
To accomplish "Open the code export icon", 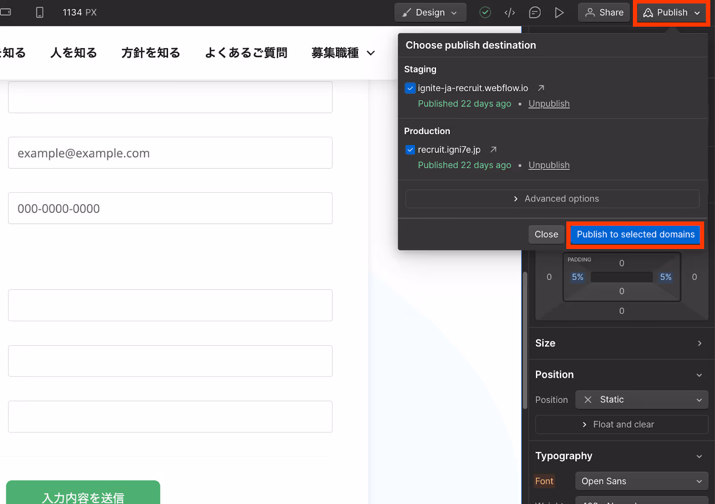I will pos(509,13).
